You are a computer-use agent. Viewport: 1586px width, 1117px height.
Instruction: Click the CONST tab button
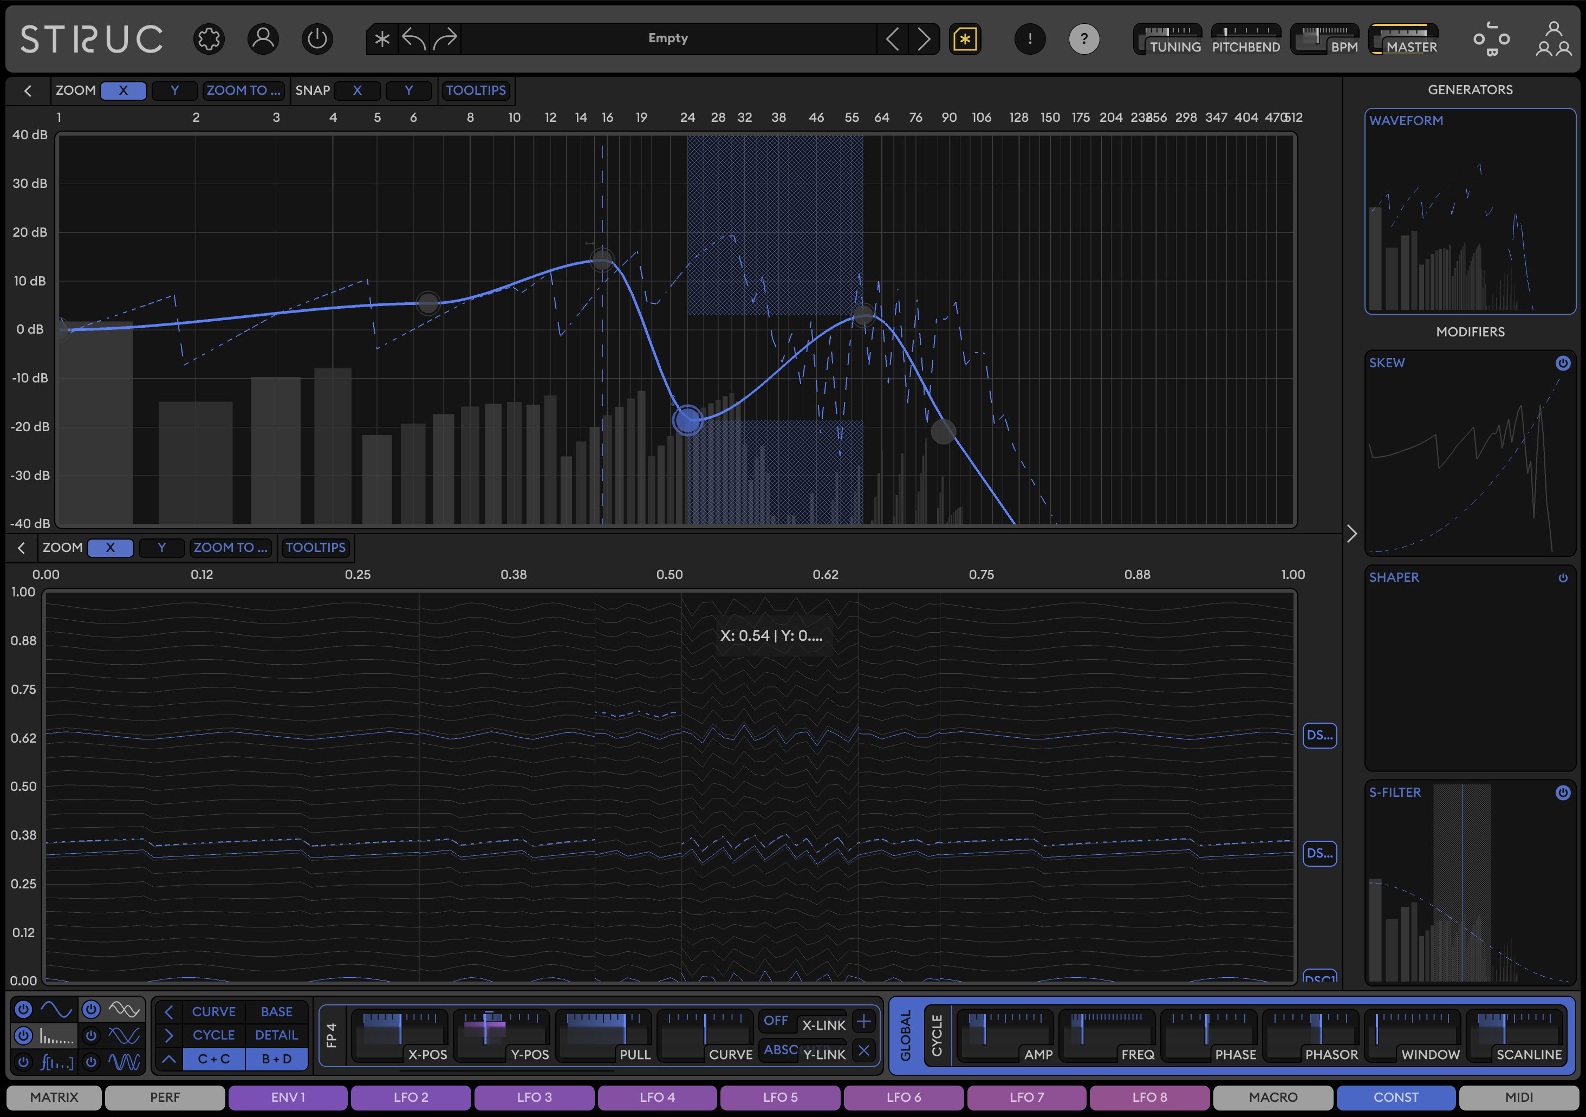[1396, 1097]
